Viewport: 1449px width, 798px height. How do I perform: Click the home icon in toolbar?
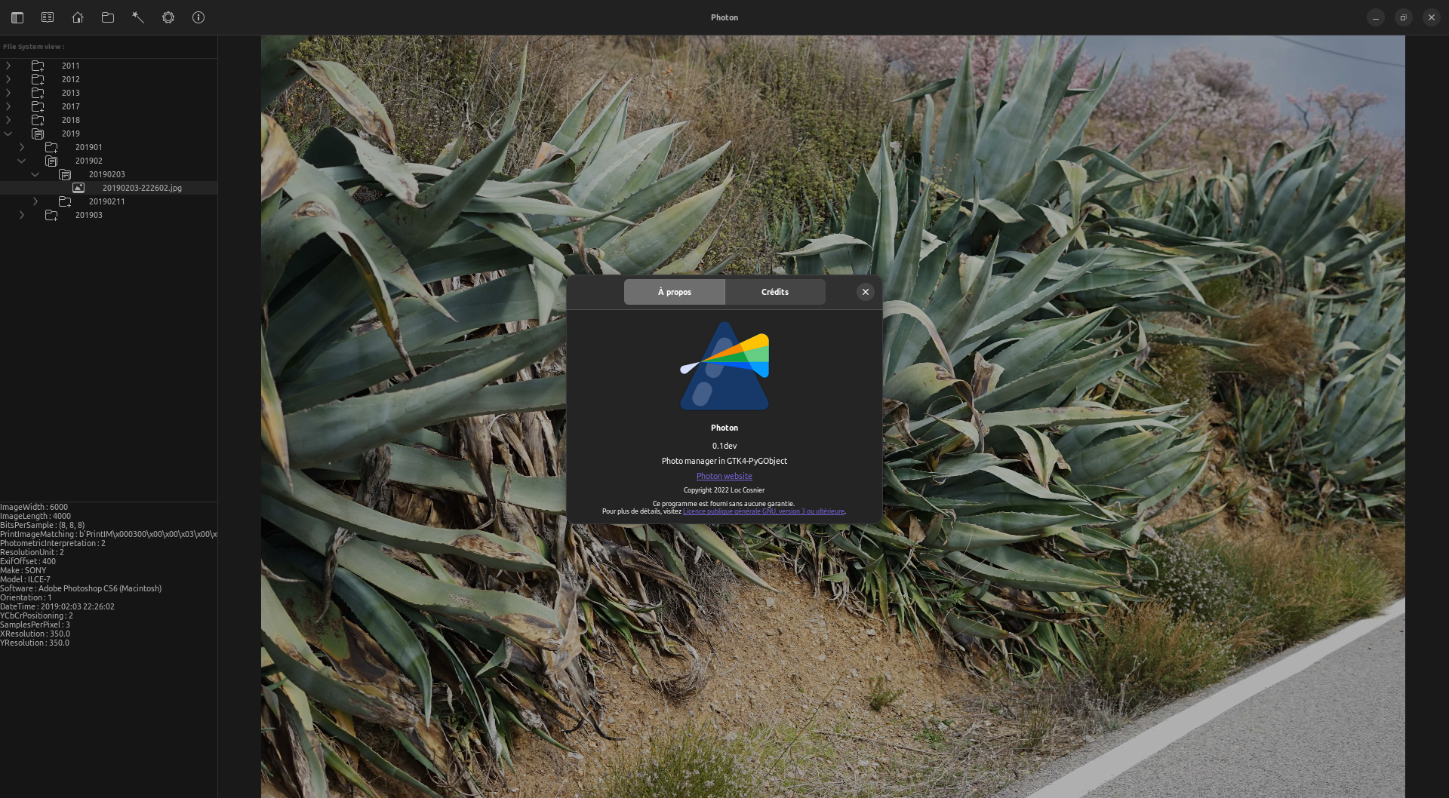point(78,17)
